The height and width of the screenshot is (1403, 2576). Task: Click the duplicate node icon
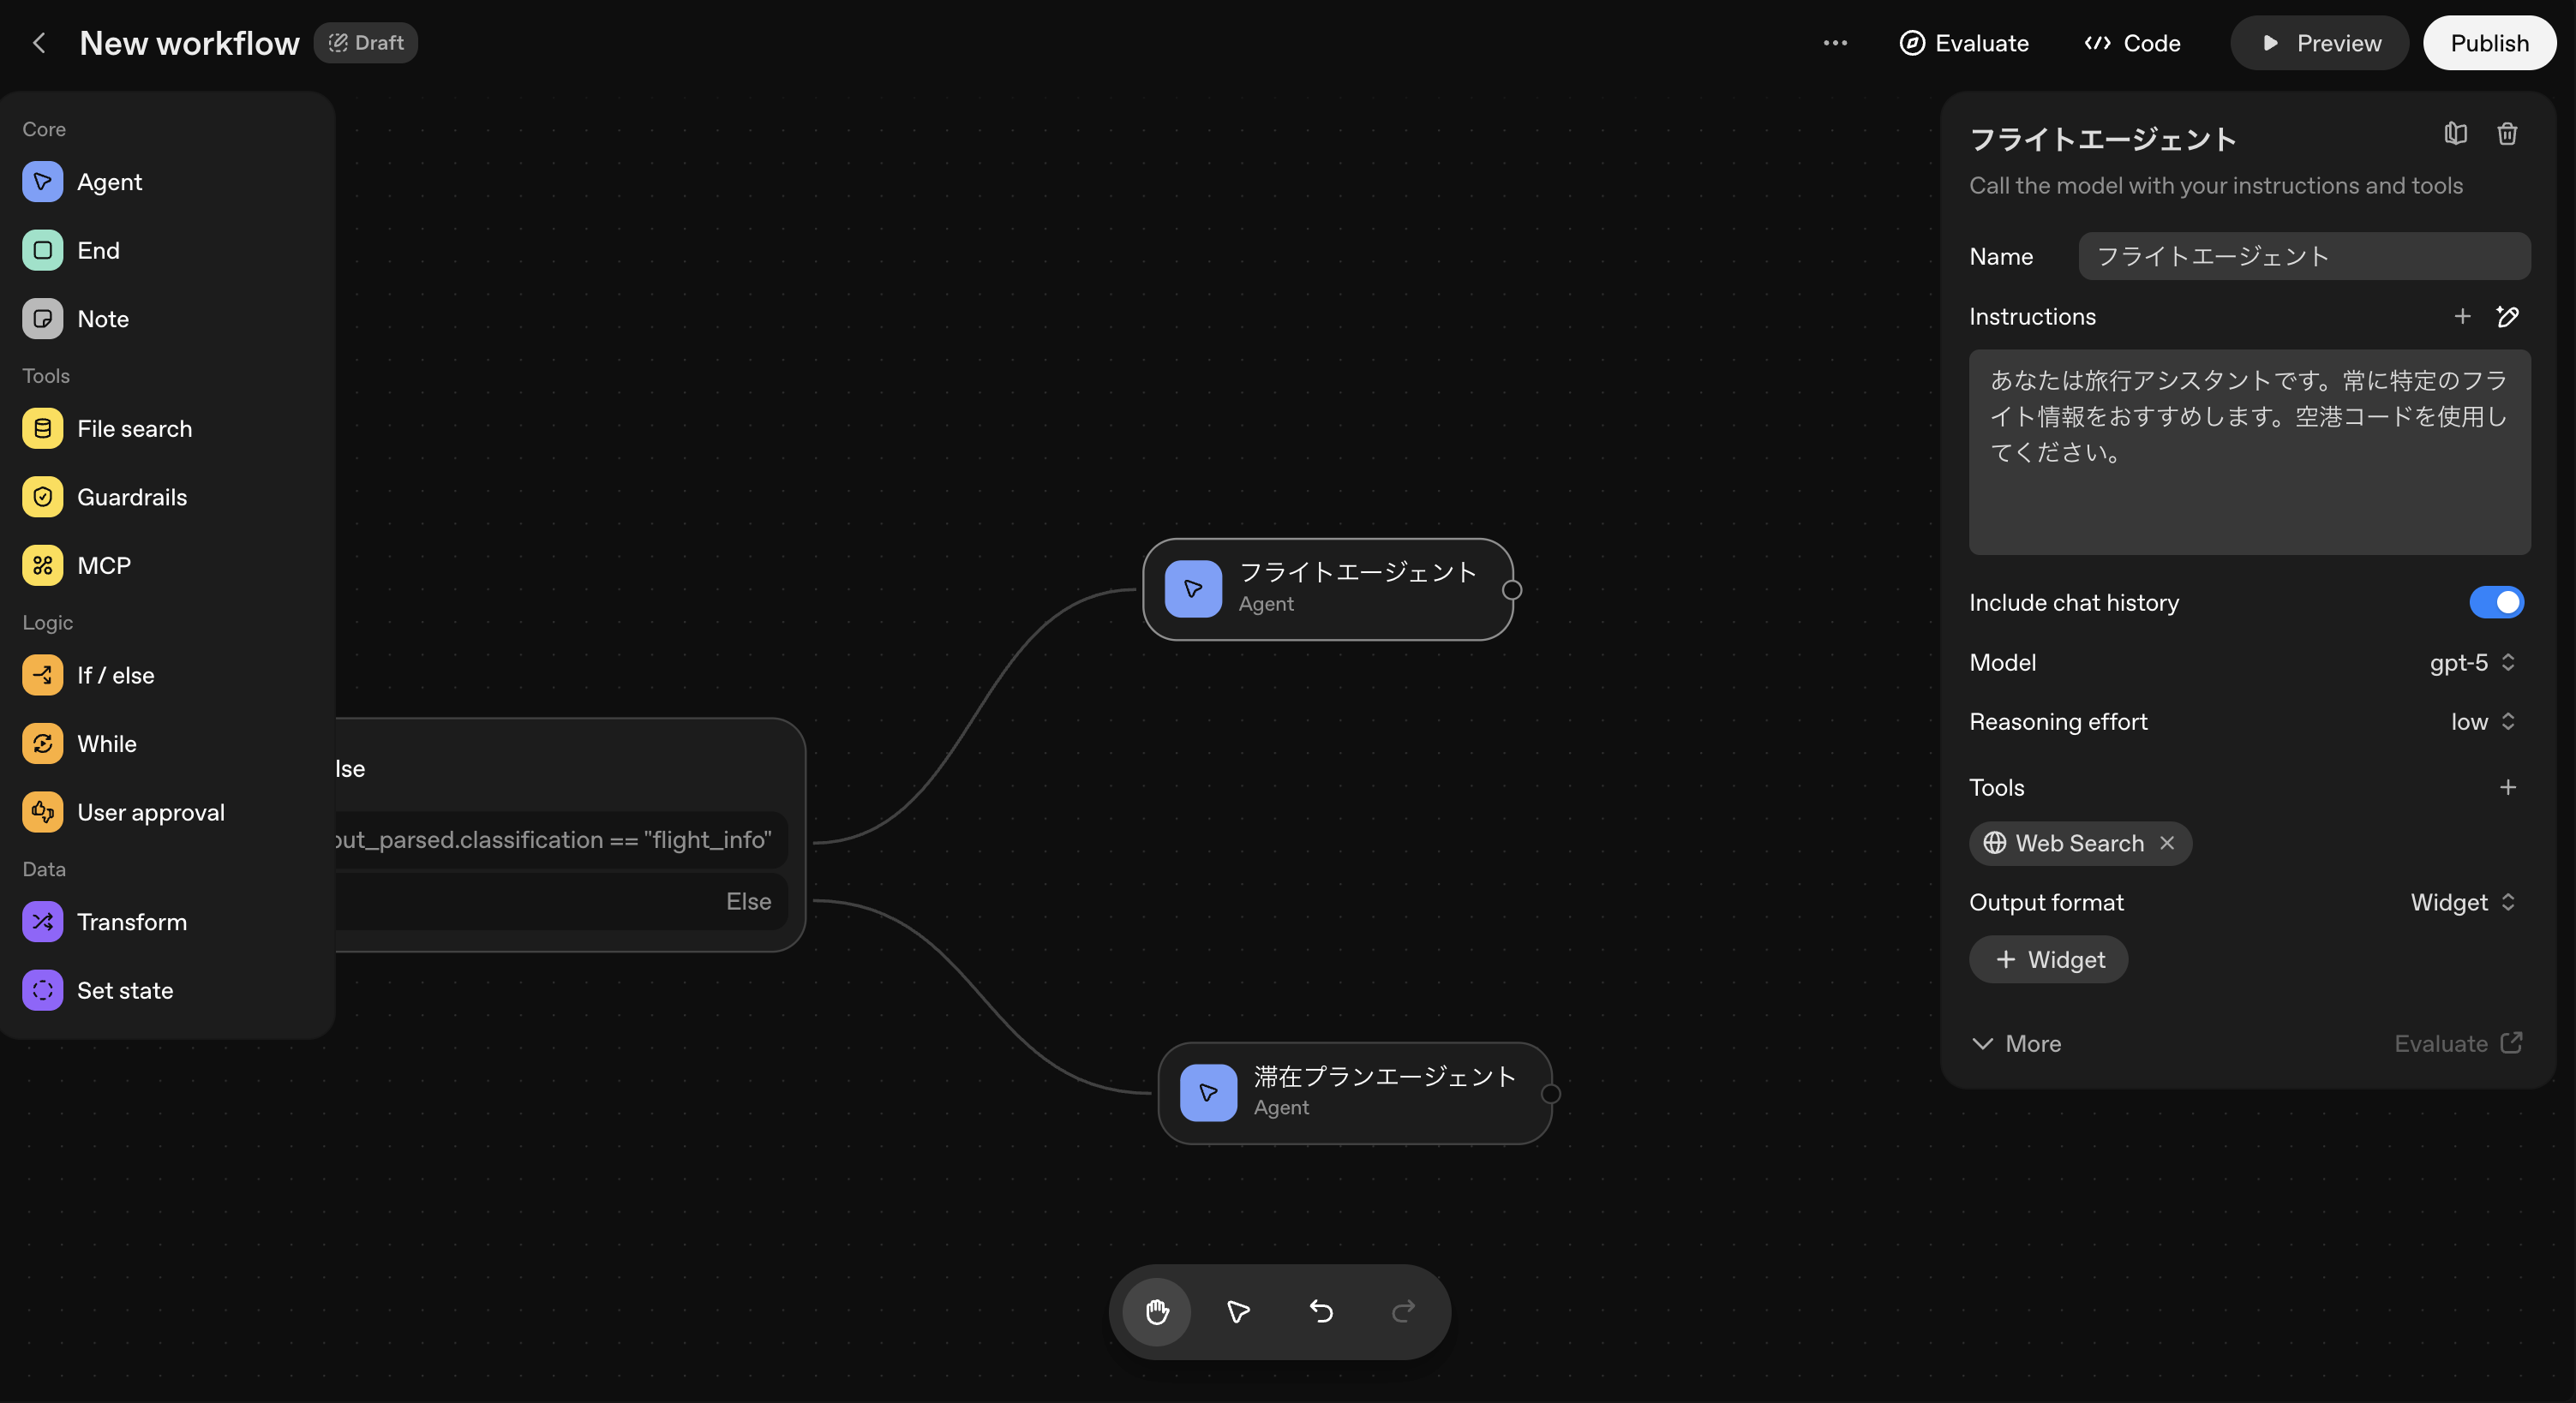[x=2455, y=134]
